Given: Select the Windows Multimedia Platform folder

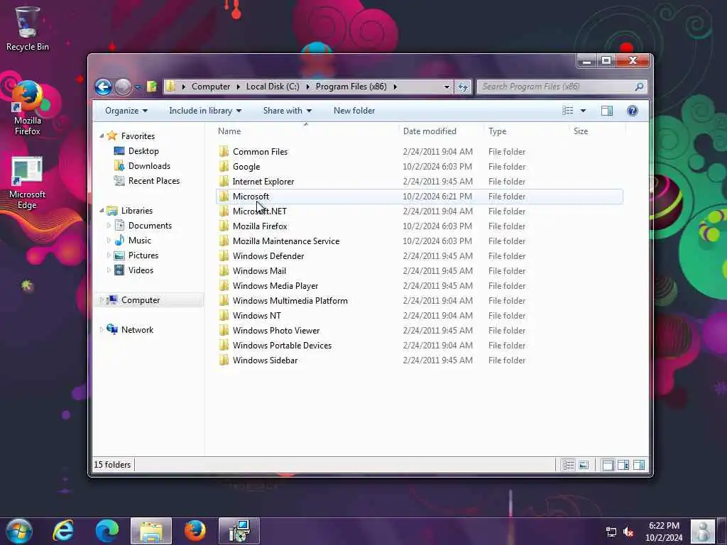Looking at the screenshot, I should pos(290,301).
